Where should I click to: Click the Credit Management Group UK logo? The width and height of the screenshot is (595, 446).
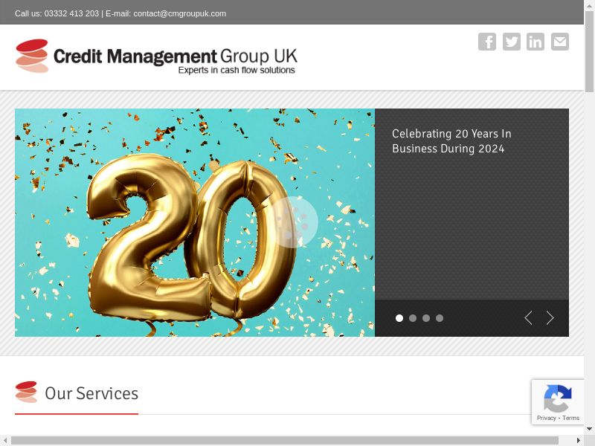pos(156,56)
